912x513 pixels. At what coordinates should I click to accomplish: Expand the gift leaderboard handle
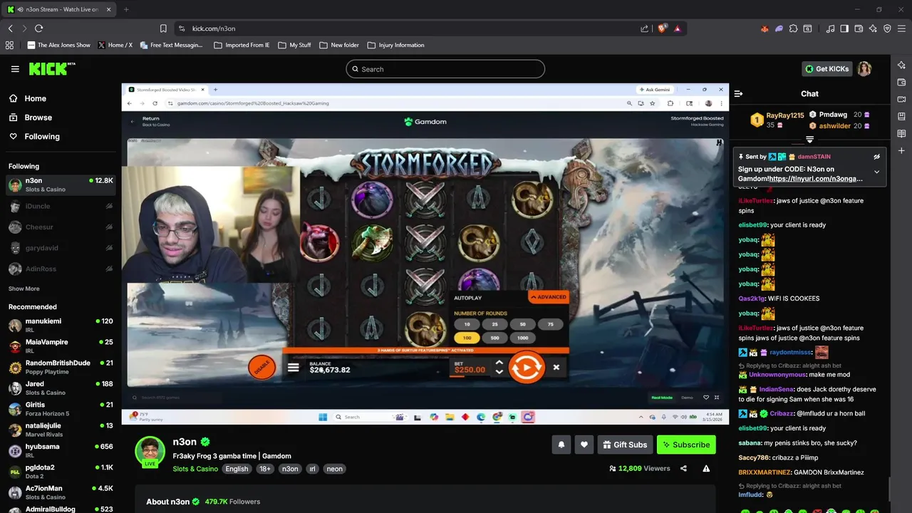pos(809,140)
